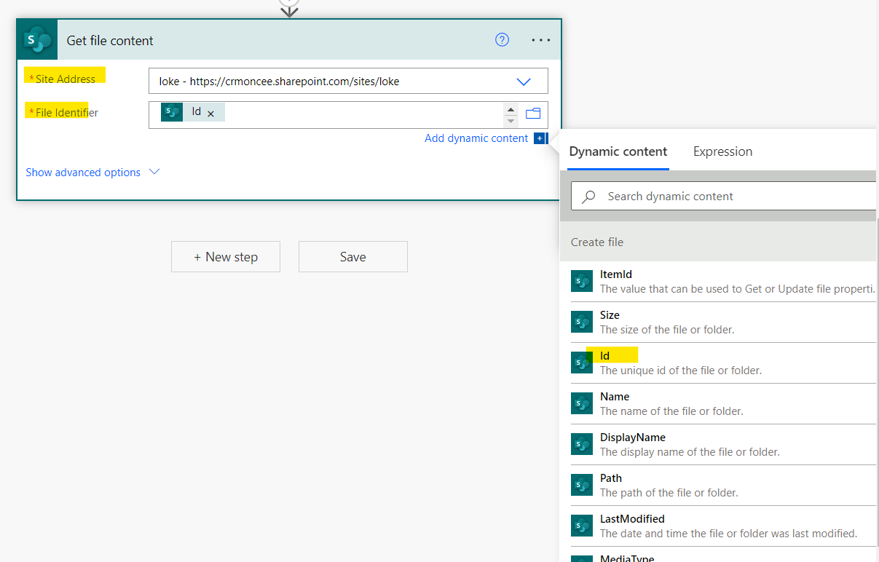Click the blue plus beside Add dynamic content
879x562 pixels.
pyautogui.click(x=540, y=138)
